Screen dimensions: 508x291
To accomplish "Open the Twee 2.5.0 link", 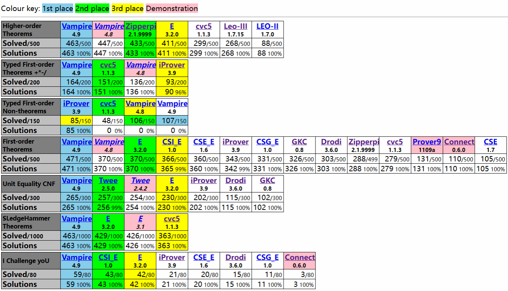I will 108,180.
